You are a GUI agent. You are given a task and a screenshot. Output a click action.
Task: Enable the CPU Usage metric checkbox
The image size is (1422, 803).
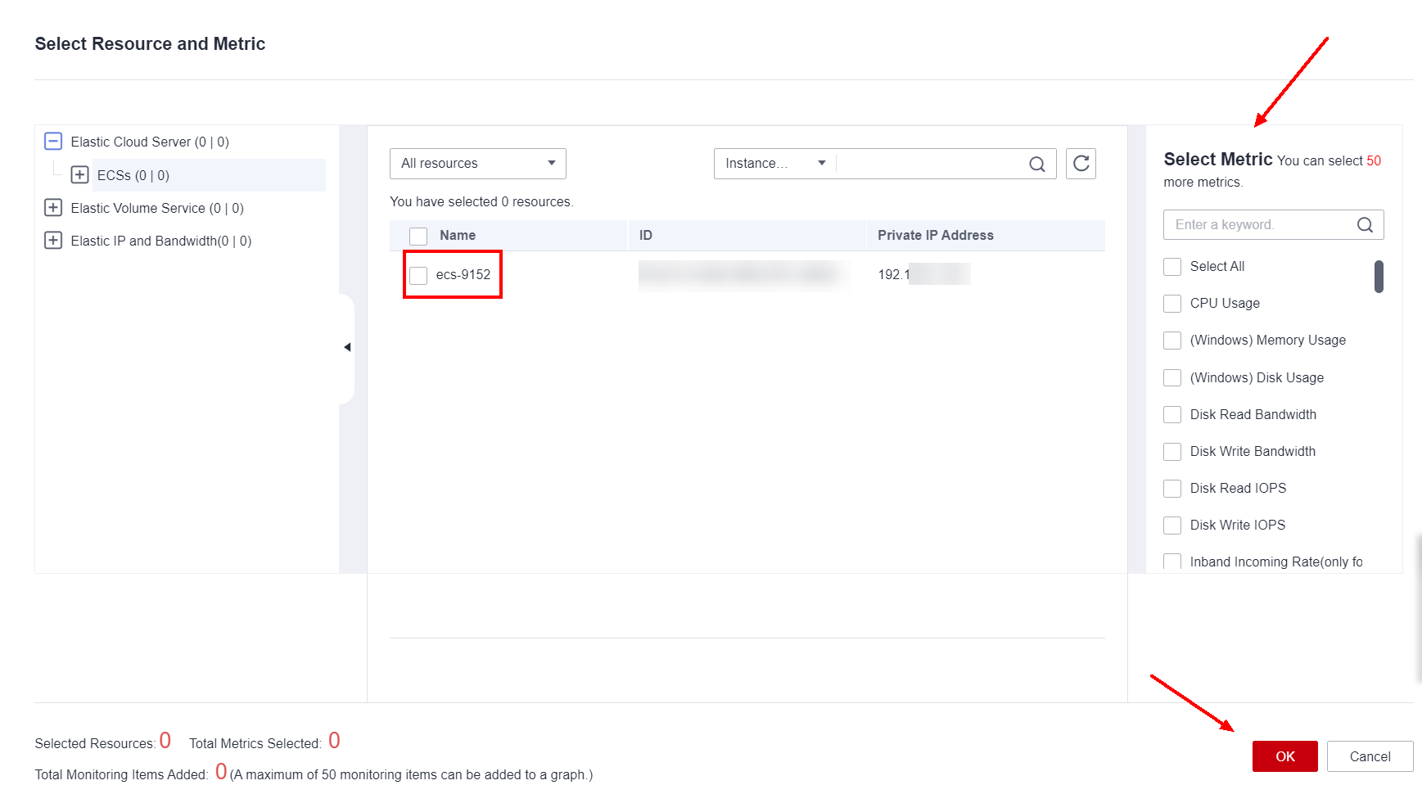tap(1172, 304)
